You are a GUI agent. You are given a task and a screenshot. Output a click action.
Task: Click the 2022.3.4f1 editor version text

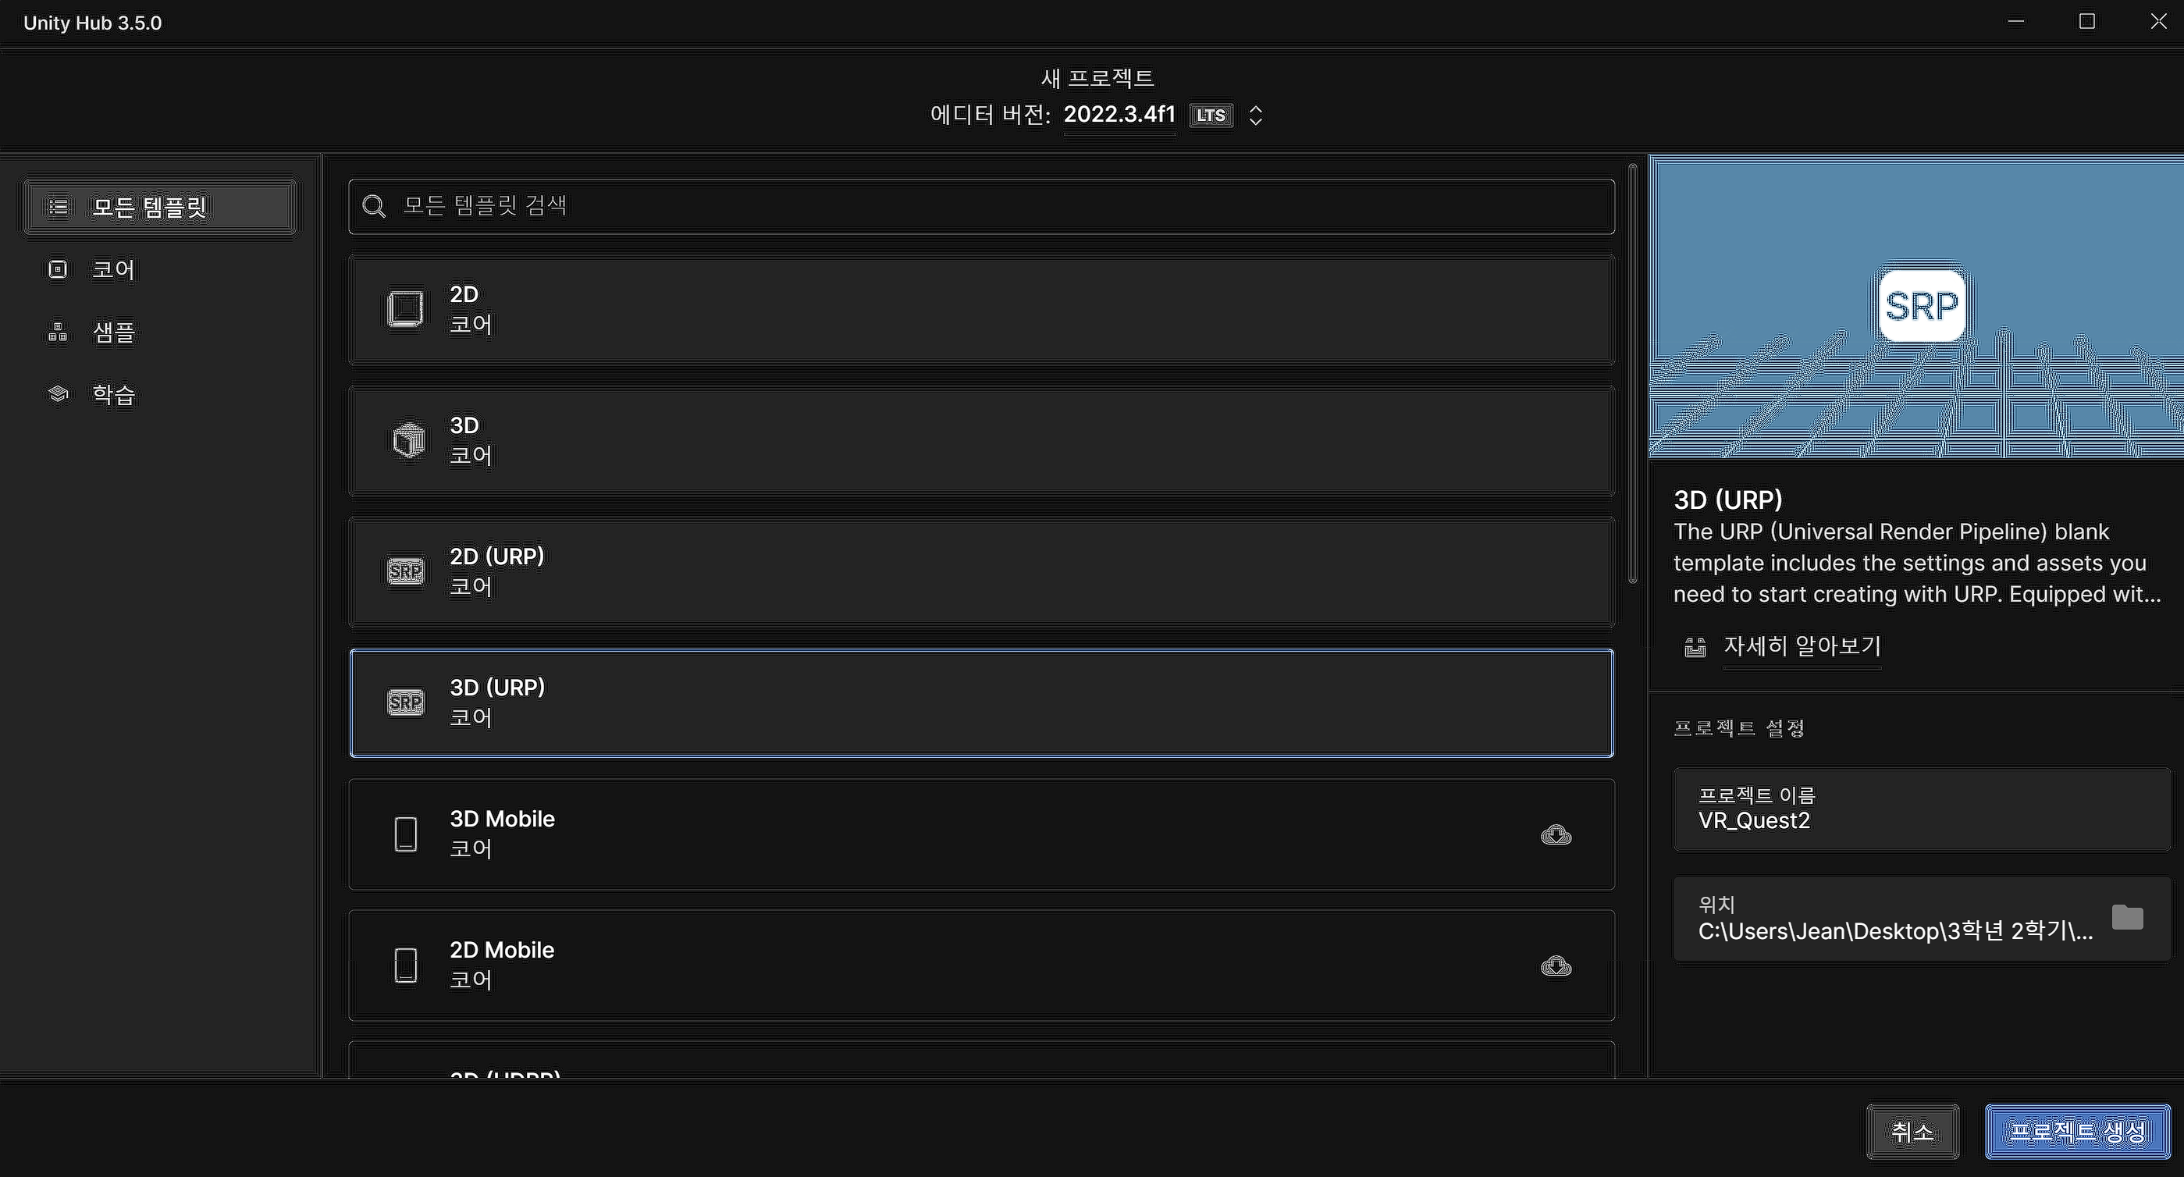[x=1119, y=115]
